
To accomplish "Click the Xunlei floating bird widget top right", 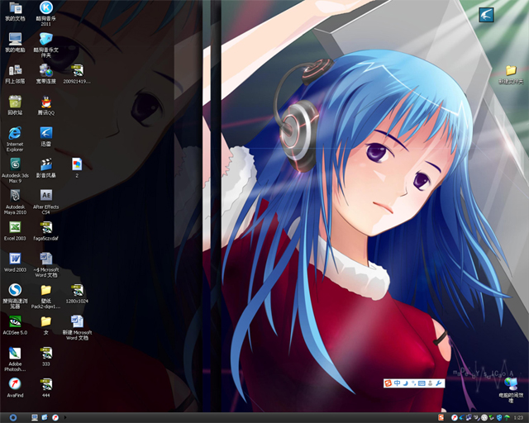I will 486,15.
